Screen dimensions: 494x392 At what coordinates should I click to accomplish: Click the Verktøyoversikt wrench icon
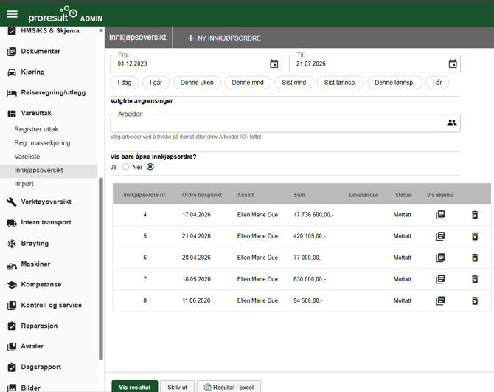tap(12, 202)
